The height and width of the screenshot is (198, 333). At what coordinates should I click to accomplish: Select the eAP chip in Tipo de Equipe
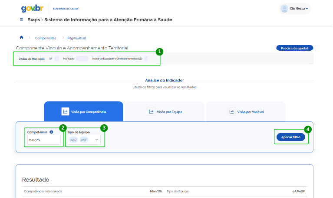coord(73,140)
